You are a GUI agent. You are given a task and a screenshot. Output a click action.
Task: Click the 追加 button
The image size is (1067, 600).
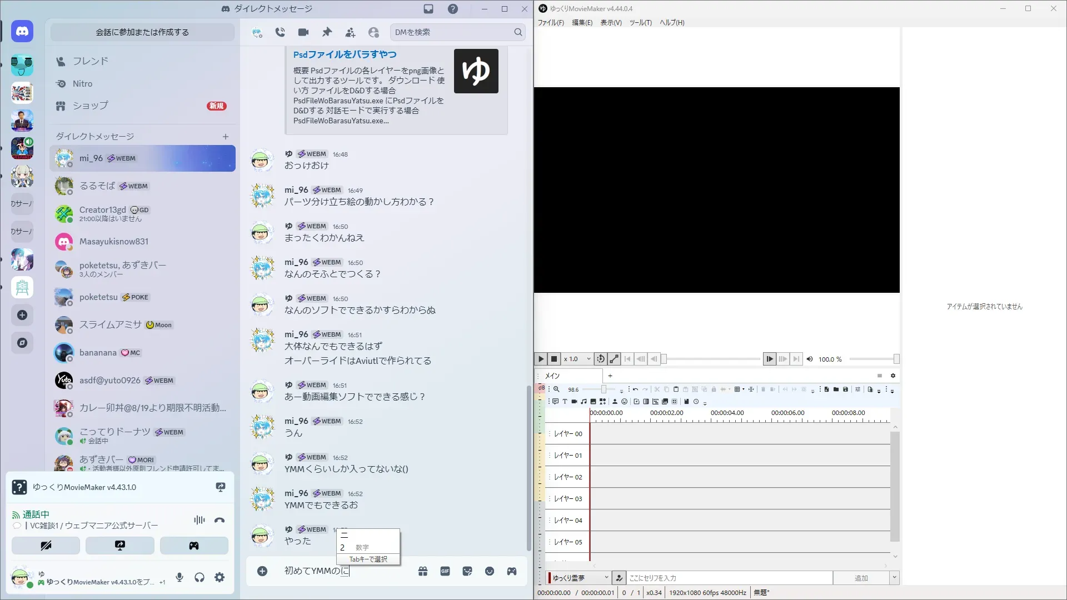point(861,578)
